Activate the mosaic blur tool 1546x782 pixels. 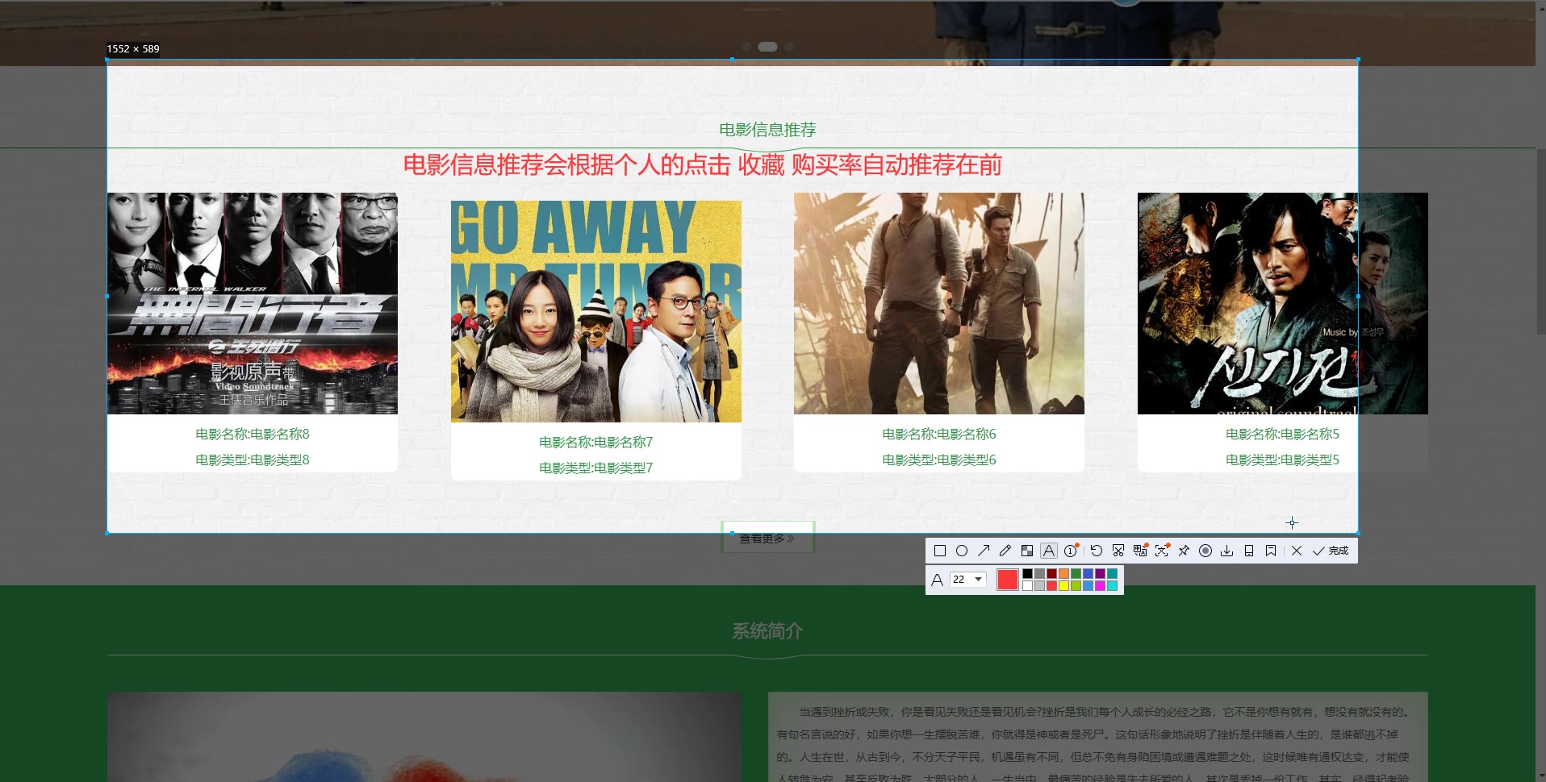[x=1027, y=551]
